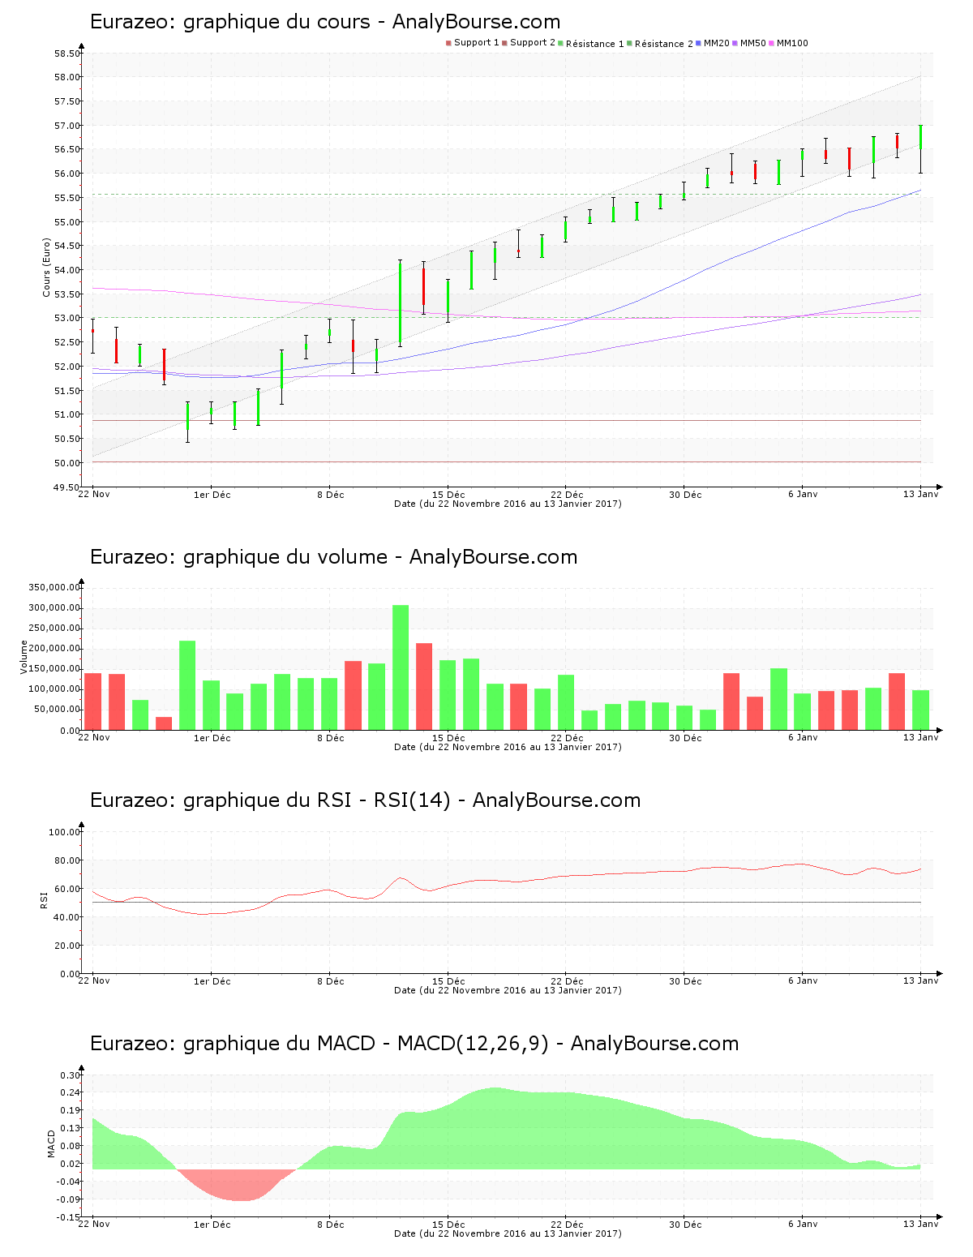Click '15 Déc' label under the price chart
The width and height of the screenshot is (973, 1257).
[448, 495]
